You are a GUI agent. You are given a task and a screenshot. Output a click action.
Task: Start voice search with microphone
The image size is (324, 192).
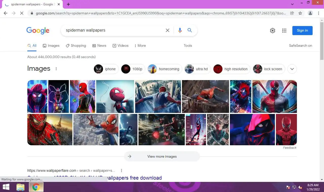click(180, 30)
